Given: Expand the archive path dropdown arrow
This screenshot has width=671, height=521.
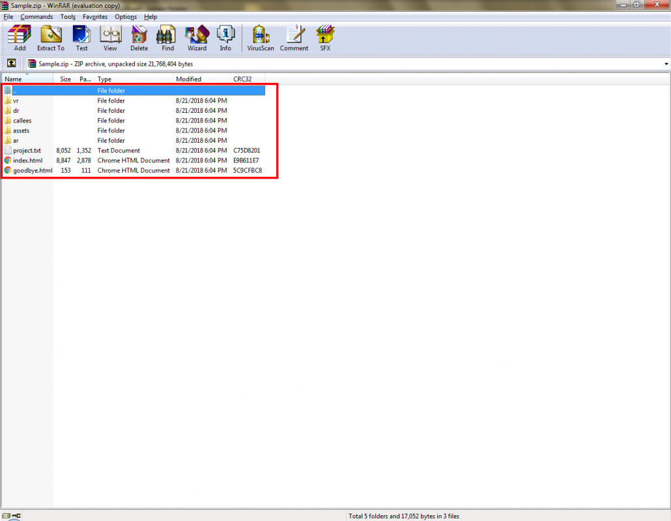Looking at the screenshot, I should [666, 64].
